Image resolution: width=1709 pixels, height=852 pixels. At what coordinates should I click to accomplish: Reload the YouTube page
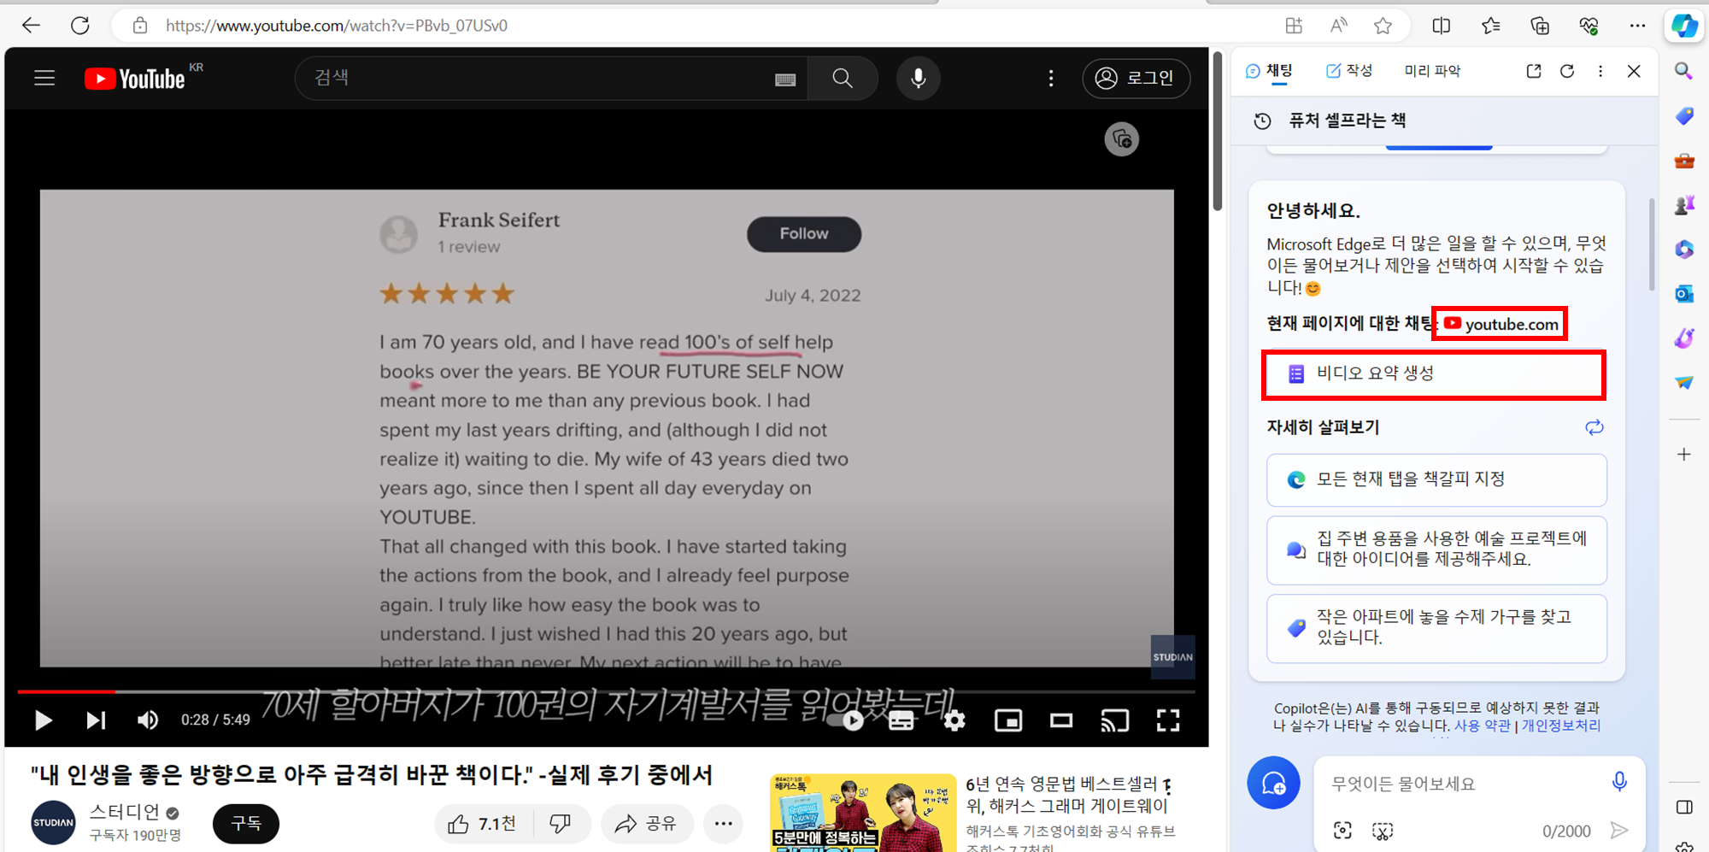[80, 26]
